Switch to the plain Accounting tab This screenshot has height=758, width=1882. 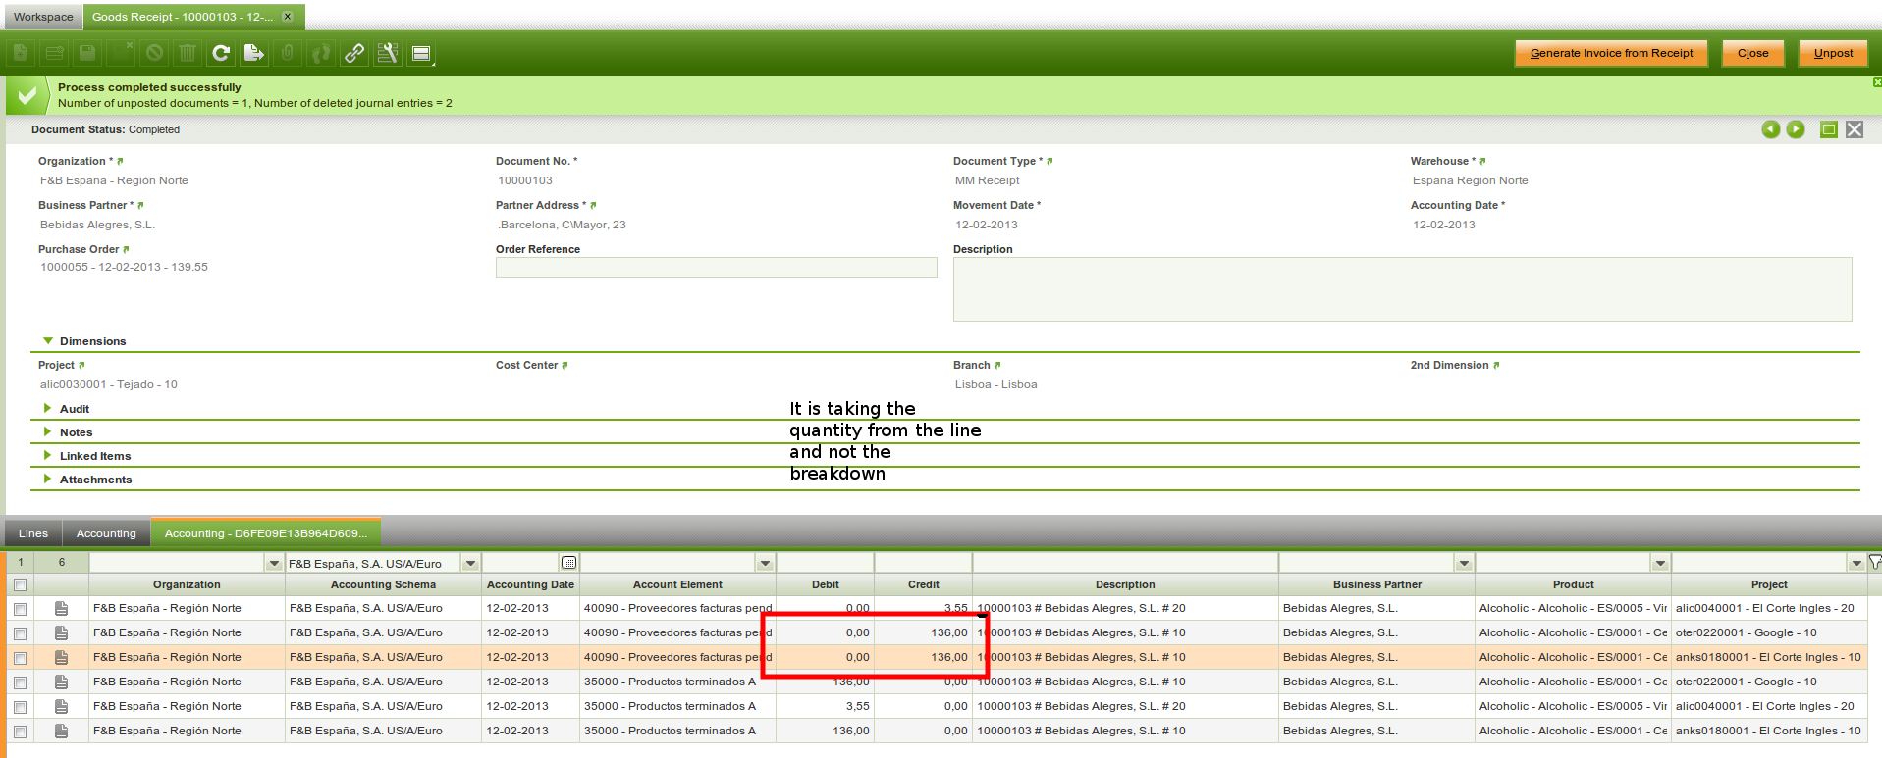tap(106, 533)
